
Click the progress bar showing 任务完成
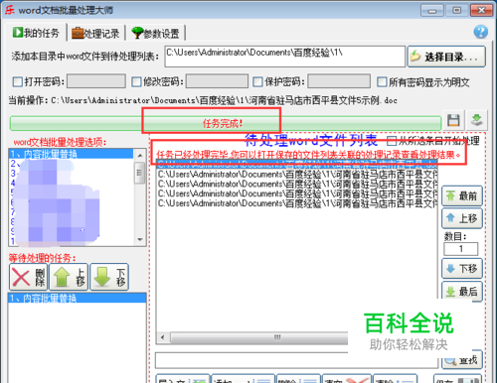pyautogui.click(x=226, y=123)
